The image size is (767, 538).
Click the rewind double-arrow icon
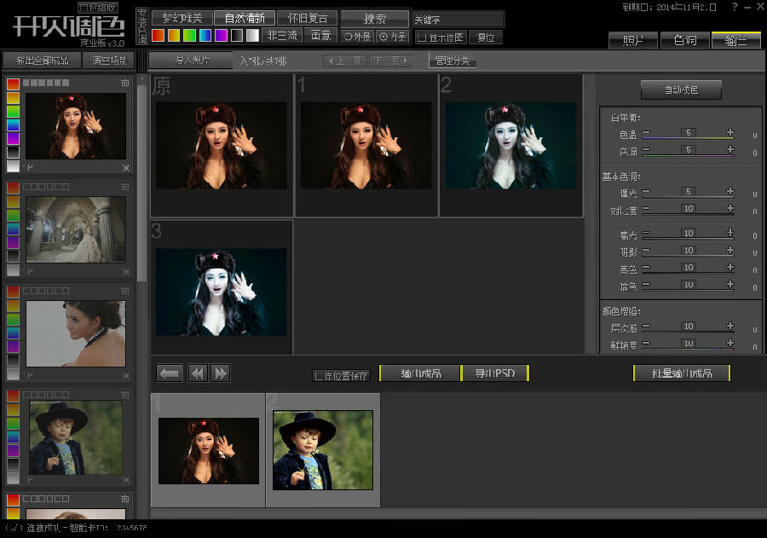click(198, 373)
